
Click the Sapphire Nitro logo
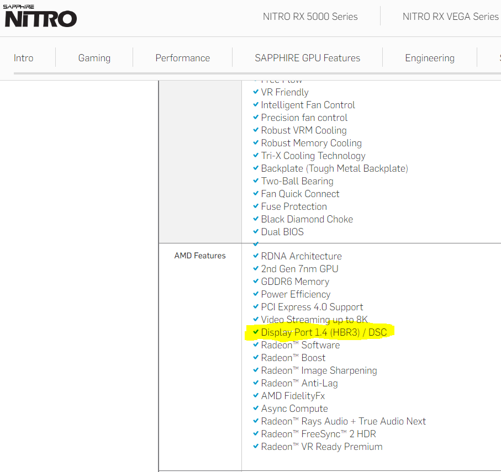click(x=40, y=15)
